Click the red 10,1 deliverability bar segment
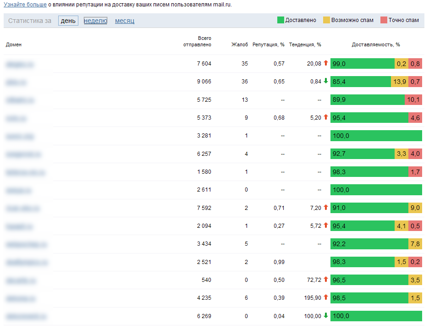Viewport: 429px width, 330px height. (x=413, y=99)
